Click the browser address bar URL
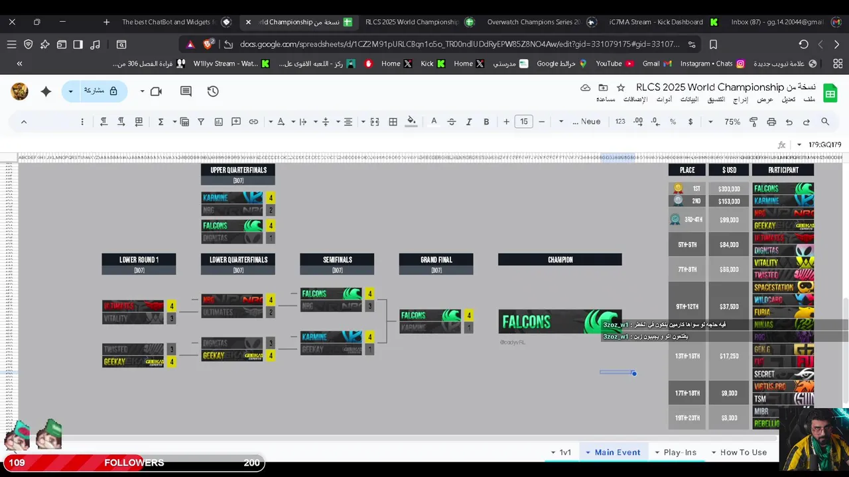 460,44
